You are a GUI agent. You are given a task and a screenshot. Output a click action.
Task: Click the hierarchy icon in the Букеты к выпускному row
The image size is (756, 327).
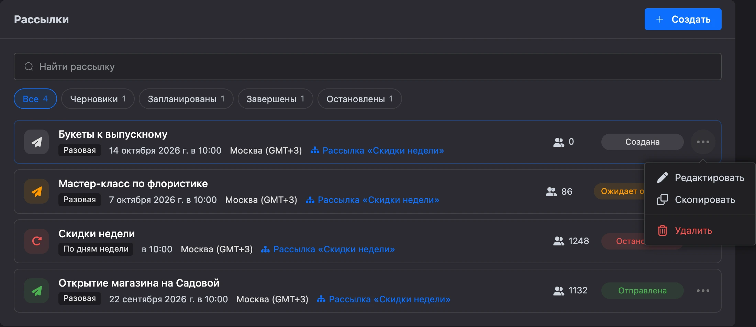pyautogui.click(x=315, y=150)
